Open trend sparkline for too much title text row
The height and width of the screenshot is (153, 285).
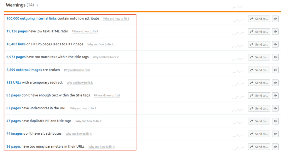pyautogui.click(x=238, y=59)
